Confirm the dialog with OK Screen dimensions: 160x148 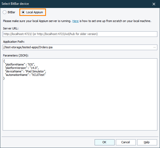click(104, 142)
